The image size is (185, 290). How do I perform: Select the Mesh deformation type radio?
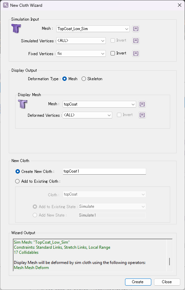point(64,79)
